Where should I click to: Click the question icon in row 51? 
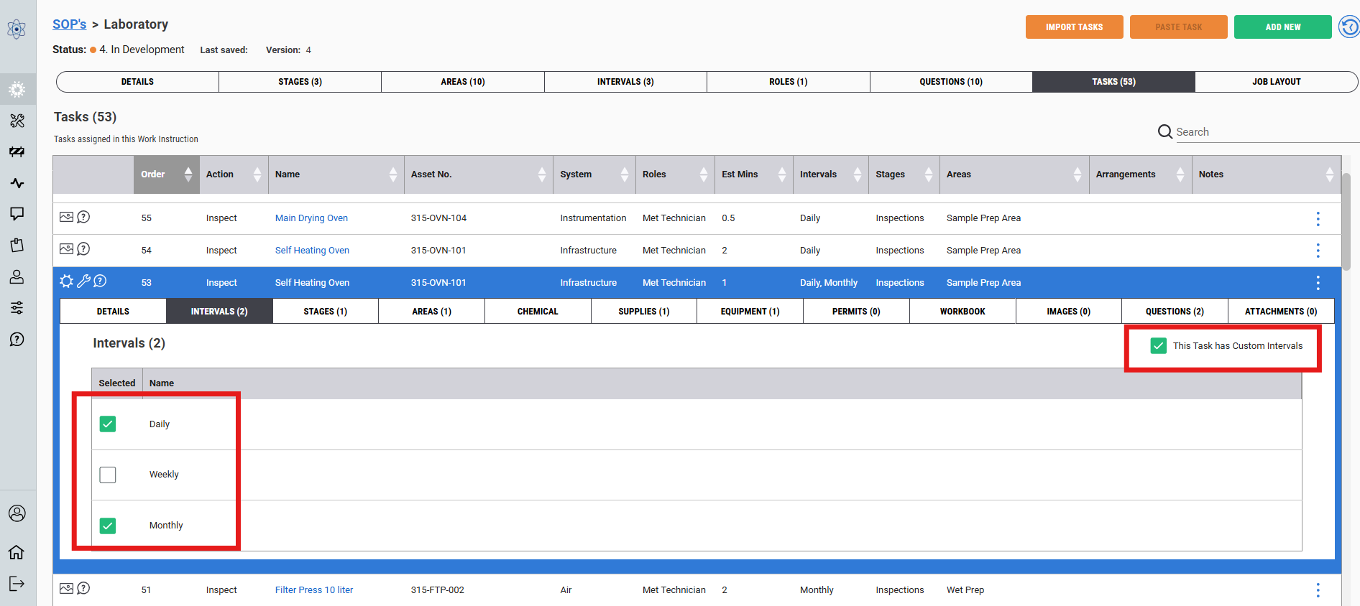(x=83, y=589)
